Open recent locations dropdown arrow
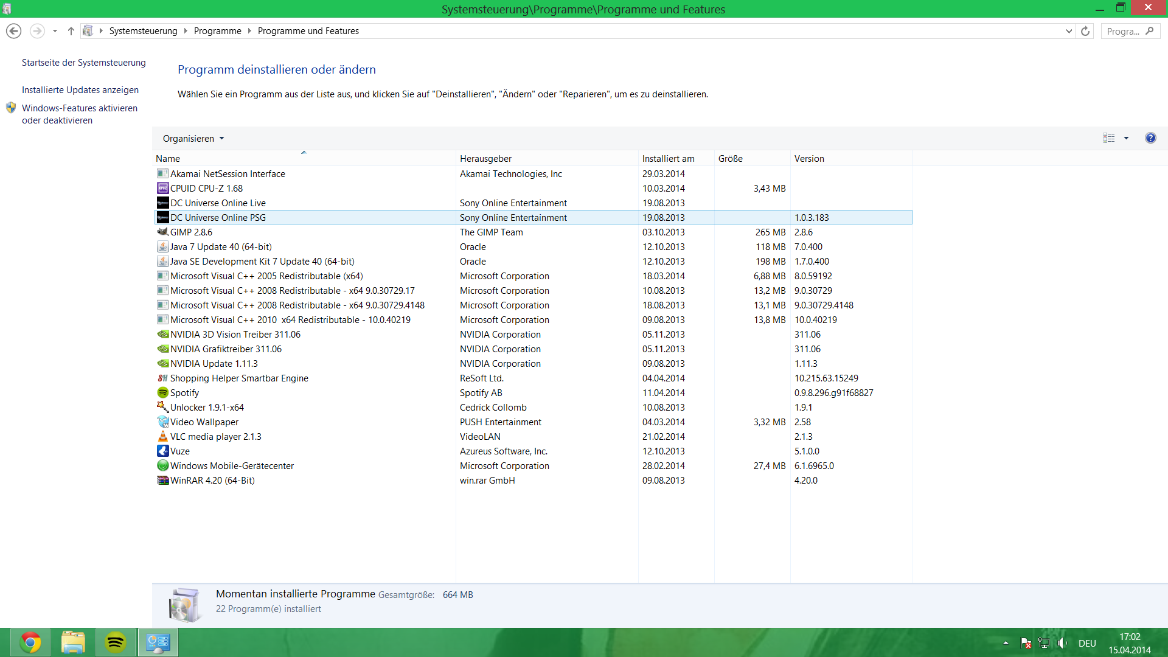The image size is (1168, 657). pyautogui.click(x=55, y=31)
